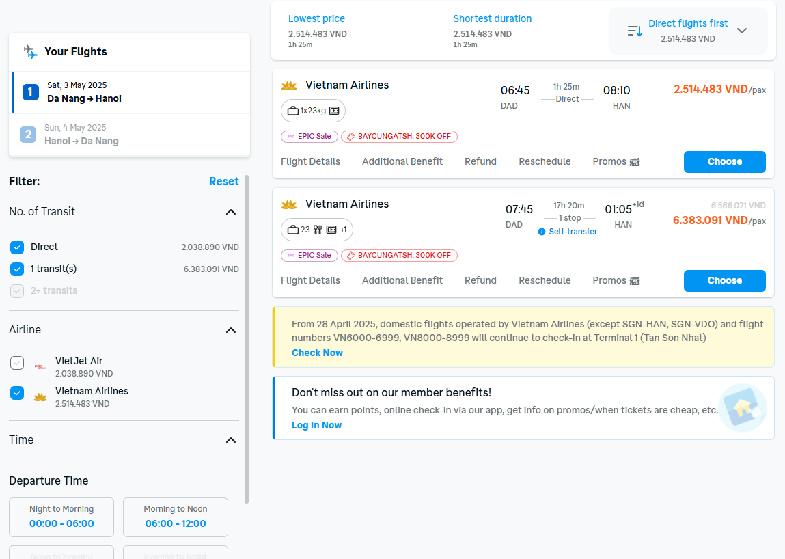Click the Promos ticket icon on first flight
The width and height of the screenshot is (785, 559).
[635, 162]
